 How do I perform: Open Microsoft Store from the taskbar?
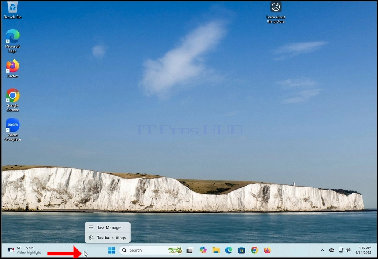click(x=241, y=250)
